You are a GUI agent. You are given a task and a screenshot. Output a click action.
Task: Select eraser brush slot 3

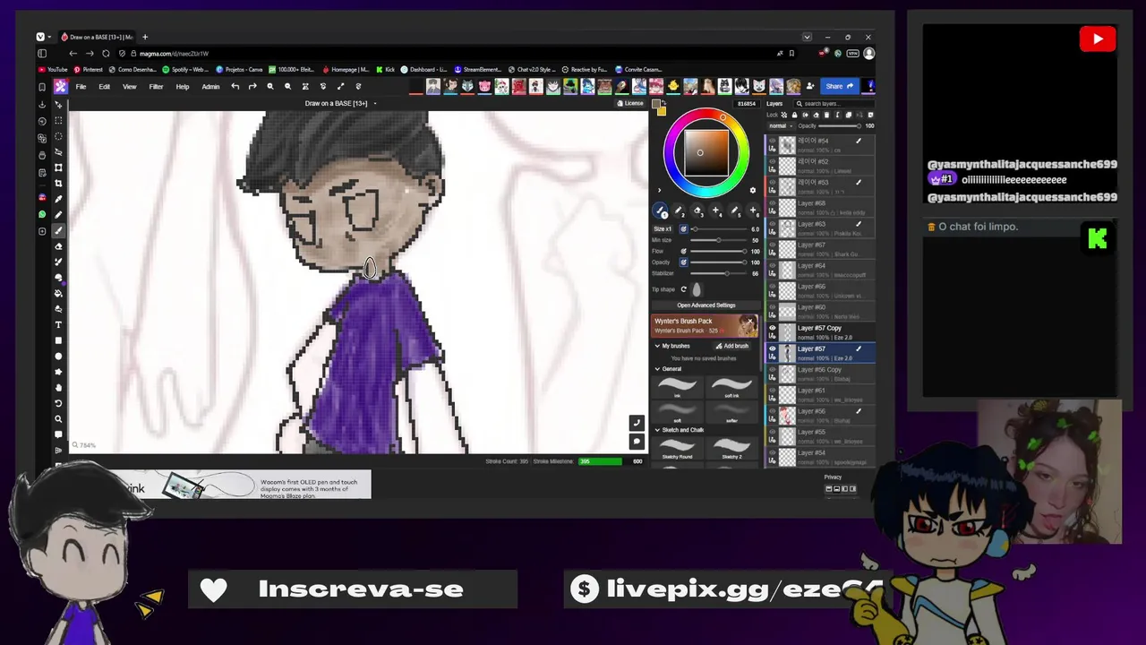point(697,211)
